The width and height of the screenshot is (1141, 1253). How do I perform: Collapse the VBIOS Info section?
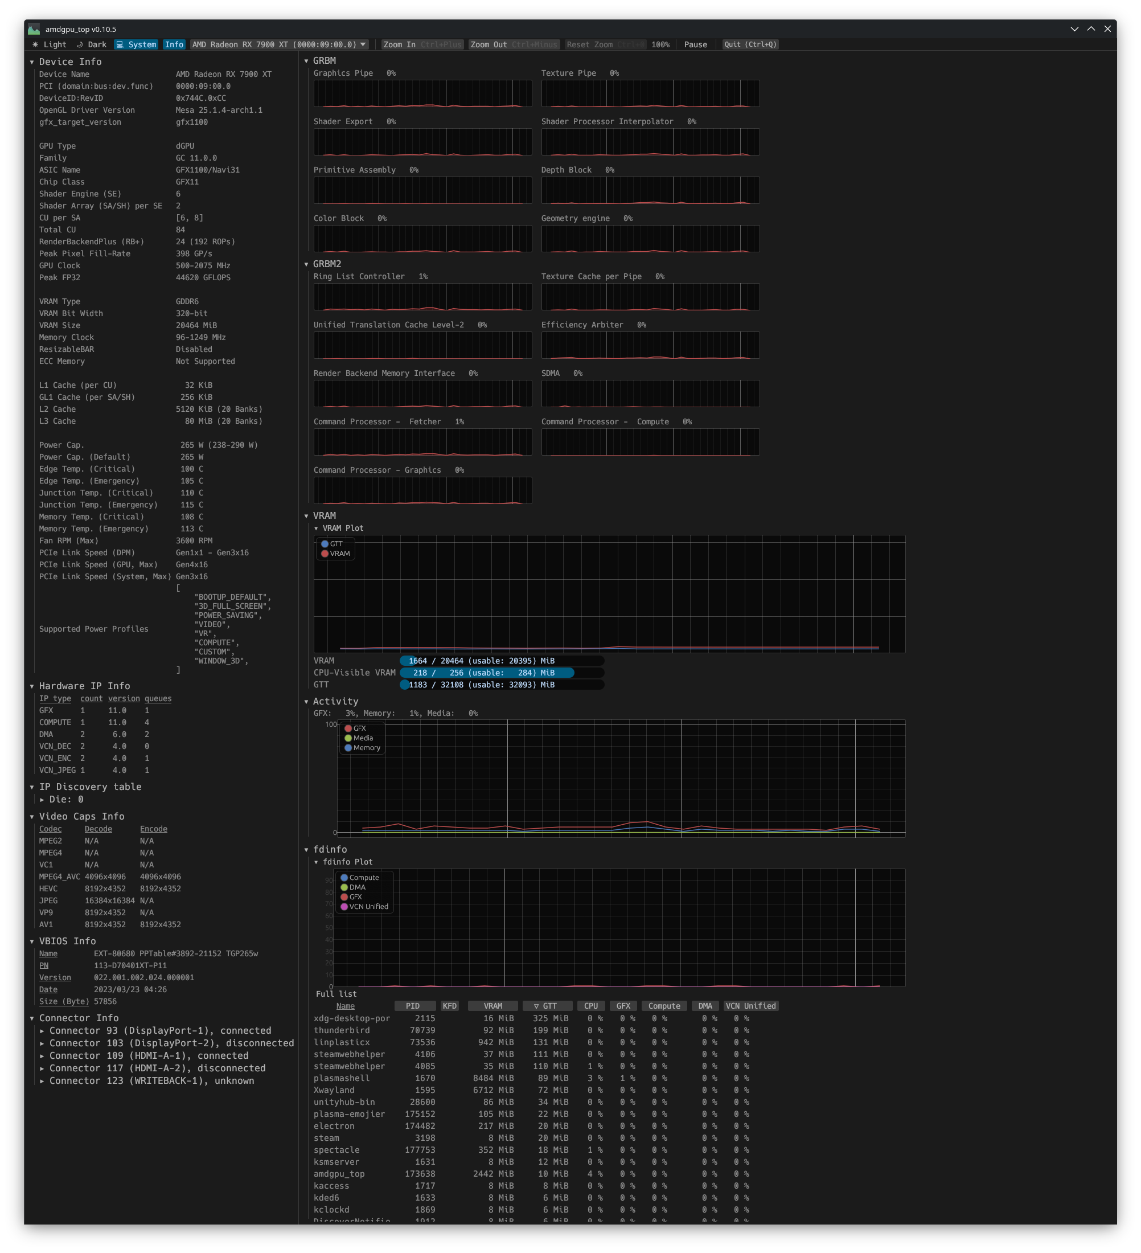click(63, 941)
